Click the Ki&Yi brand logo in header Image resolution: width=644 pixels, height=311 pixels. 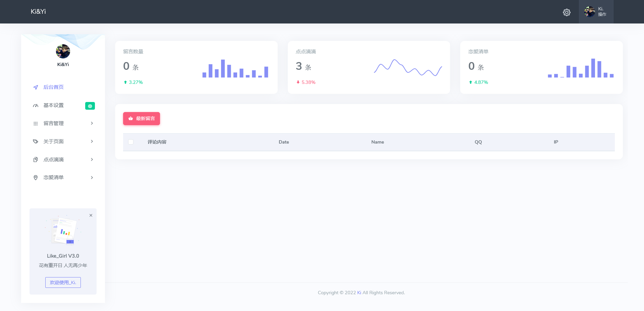coord(38,11)
